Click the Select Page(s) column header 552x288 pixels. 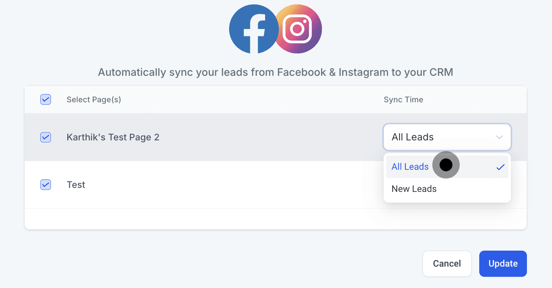click(94, 99)
